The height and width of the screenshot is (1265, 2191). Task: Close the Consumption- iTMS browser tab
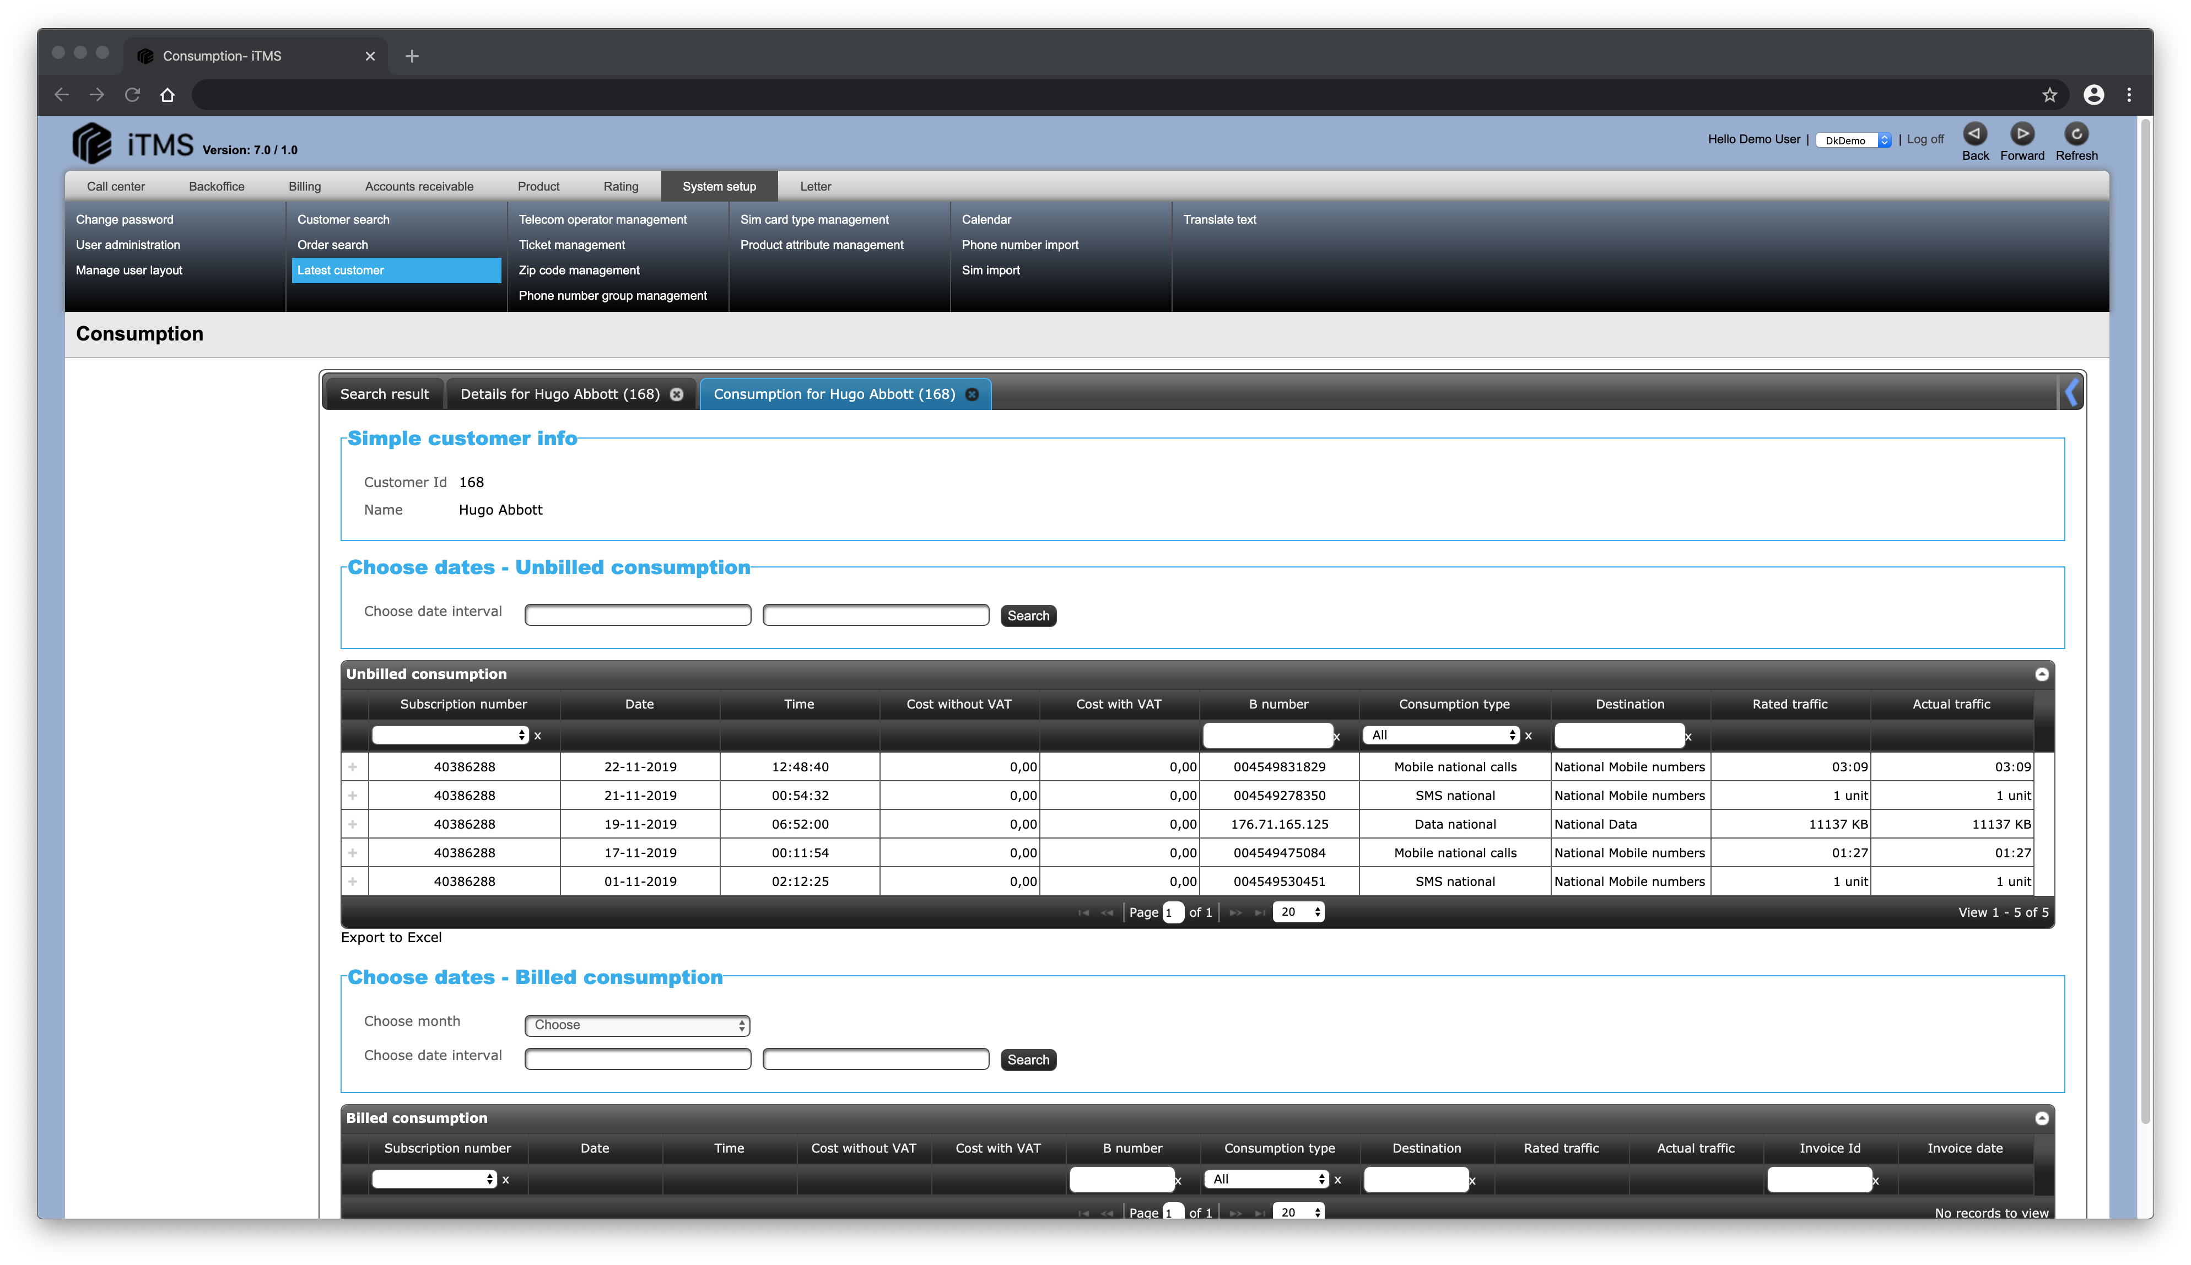370,56
